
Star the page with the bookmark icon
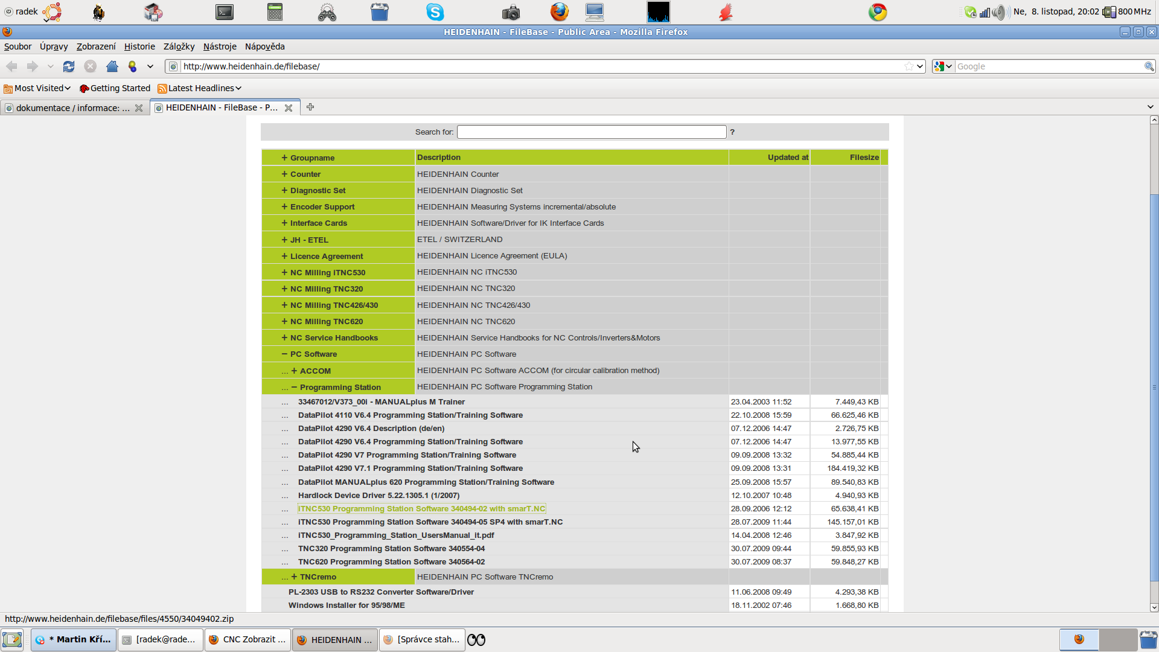tap(908, 66)
